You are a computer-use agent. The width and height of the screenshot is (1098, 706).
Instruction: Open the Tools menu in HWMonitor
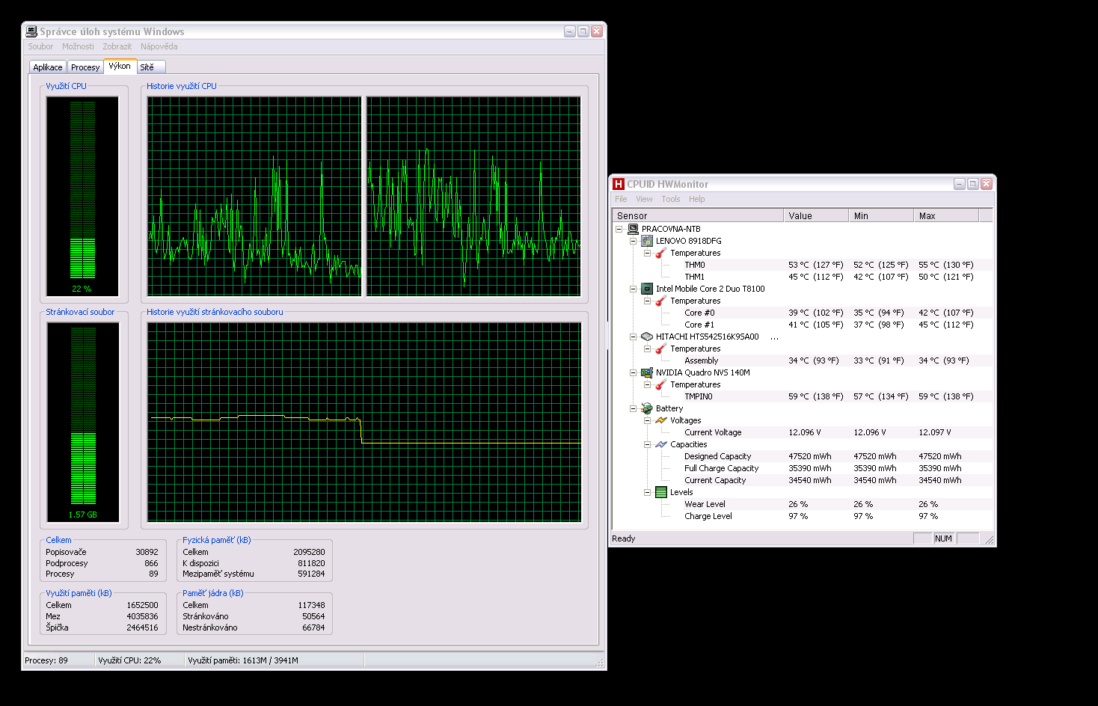[x=671, y=199]
